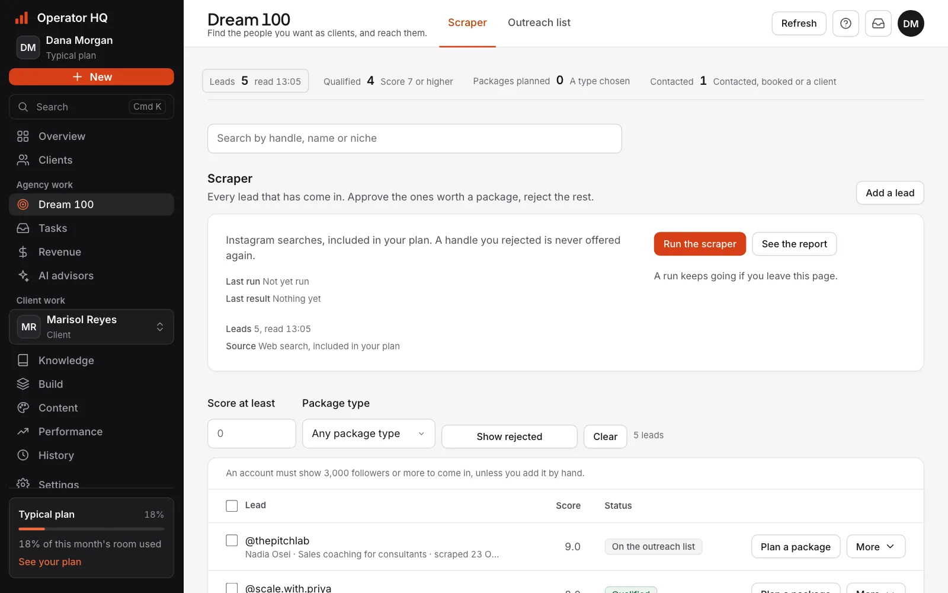
Task: Click the Typical plan usage progress bar
Action: (x=91, y=528)
